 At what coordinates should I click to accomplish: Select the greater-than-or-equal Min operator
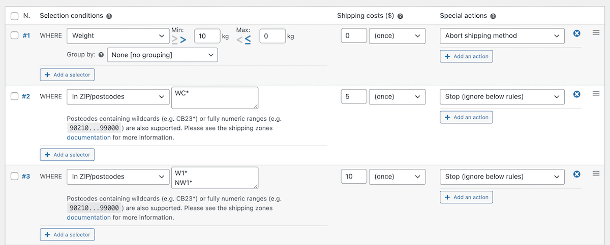tap(174, 40)
